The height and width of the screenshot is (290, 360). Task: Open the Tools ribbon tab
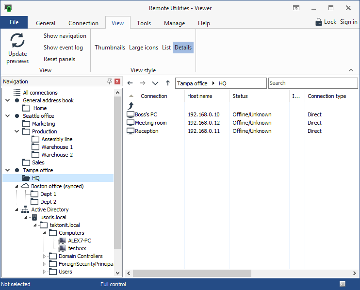pos(144,23)
